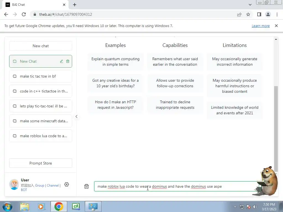Click the rename pencil icon on New Chat
The width and height of the screenshot is (283, 212).
click(62, 61)
